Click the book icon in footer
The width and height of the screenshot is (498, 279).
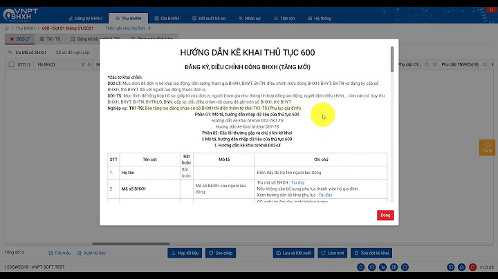point(394,267)
